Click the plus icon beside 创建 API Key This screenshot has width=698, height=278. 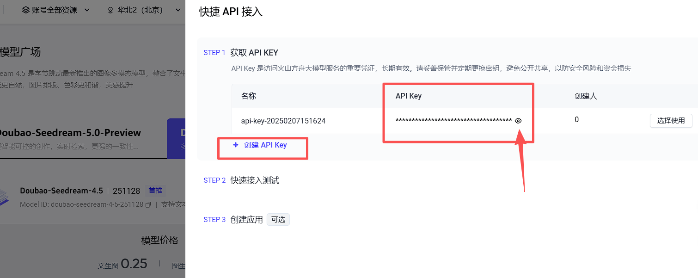click(236, 145)
